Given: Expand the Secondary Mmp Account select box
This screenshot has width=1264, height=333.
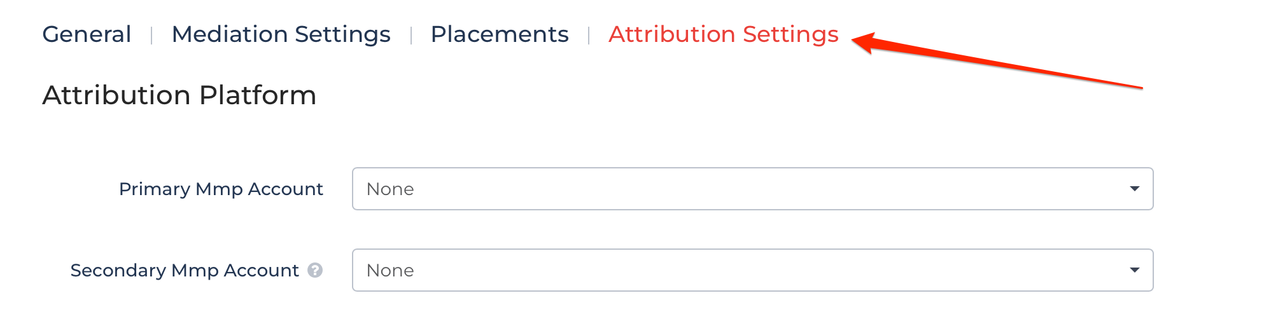Looking at the screenshot, I should click(x=752, y=270).
